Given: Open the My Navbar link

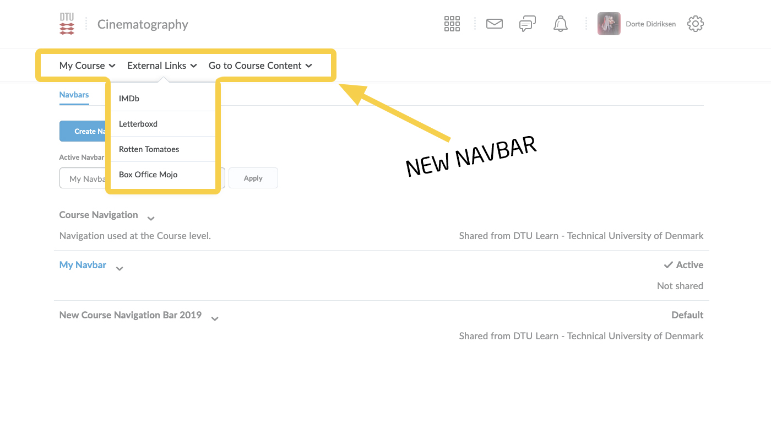Looking at the screenshot, I should tap(83, 265).
